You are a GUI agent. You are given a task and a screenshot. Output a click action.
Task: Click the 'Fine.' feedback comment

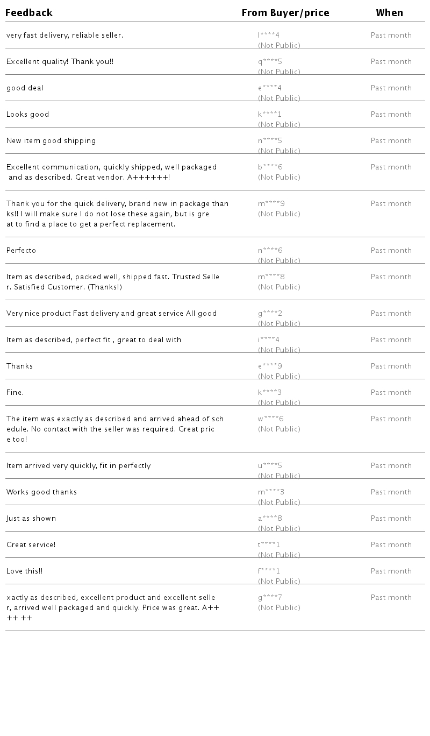15,393
